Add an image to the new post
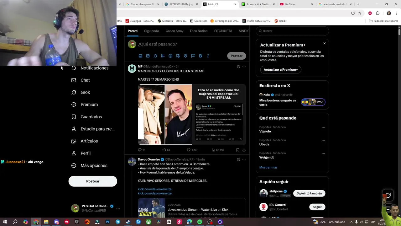The image size is (401, 226). (140, 56)
